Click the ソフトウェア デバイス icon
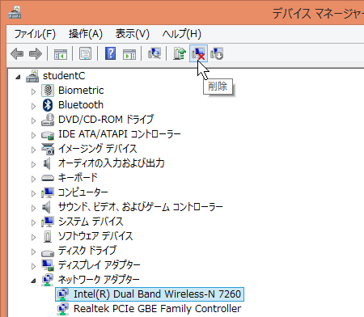The image size is (364, 317). 48,236
